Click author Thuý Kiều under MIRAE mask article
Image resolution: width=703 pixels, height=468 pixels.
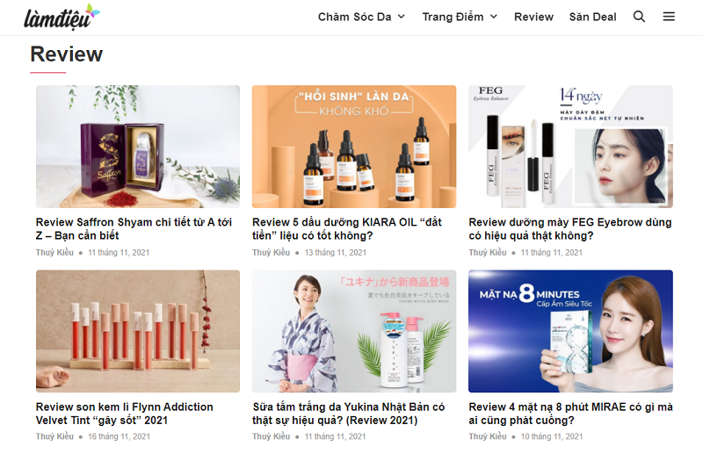click(488, 436)
